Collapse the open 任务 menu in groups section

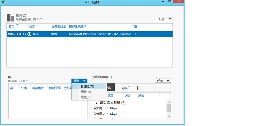point(79,81)
